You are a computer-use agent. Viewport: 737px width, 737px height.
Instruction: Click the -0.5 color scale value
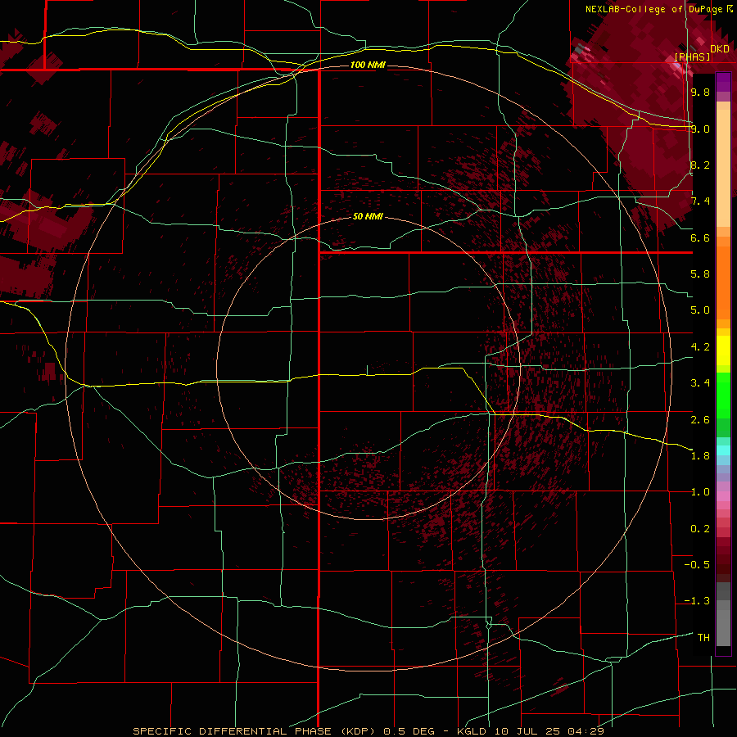tap(697, 565)
